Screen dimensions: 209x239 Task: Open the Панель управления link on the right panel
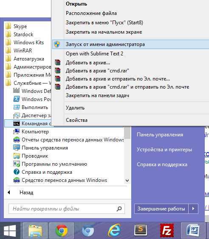click(x=160, y=135)
